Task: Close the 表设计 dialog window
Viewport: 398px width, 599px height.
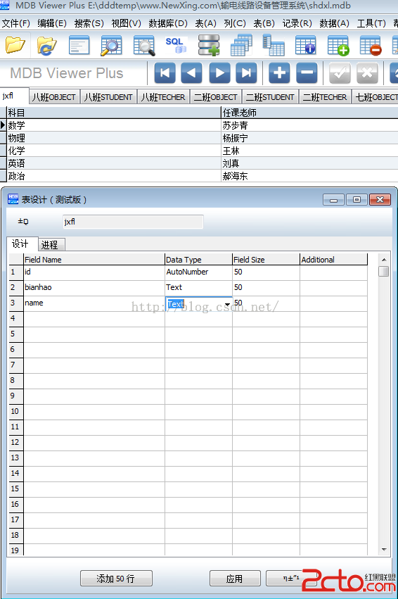Action: (x=380, y=199)
